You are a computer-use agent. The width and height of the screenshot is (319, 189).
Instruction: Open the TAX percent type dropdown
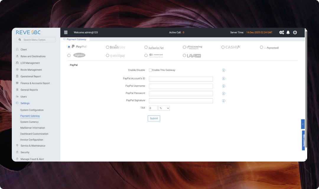click(164, 108)
